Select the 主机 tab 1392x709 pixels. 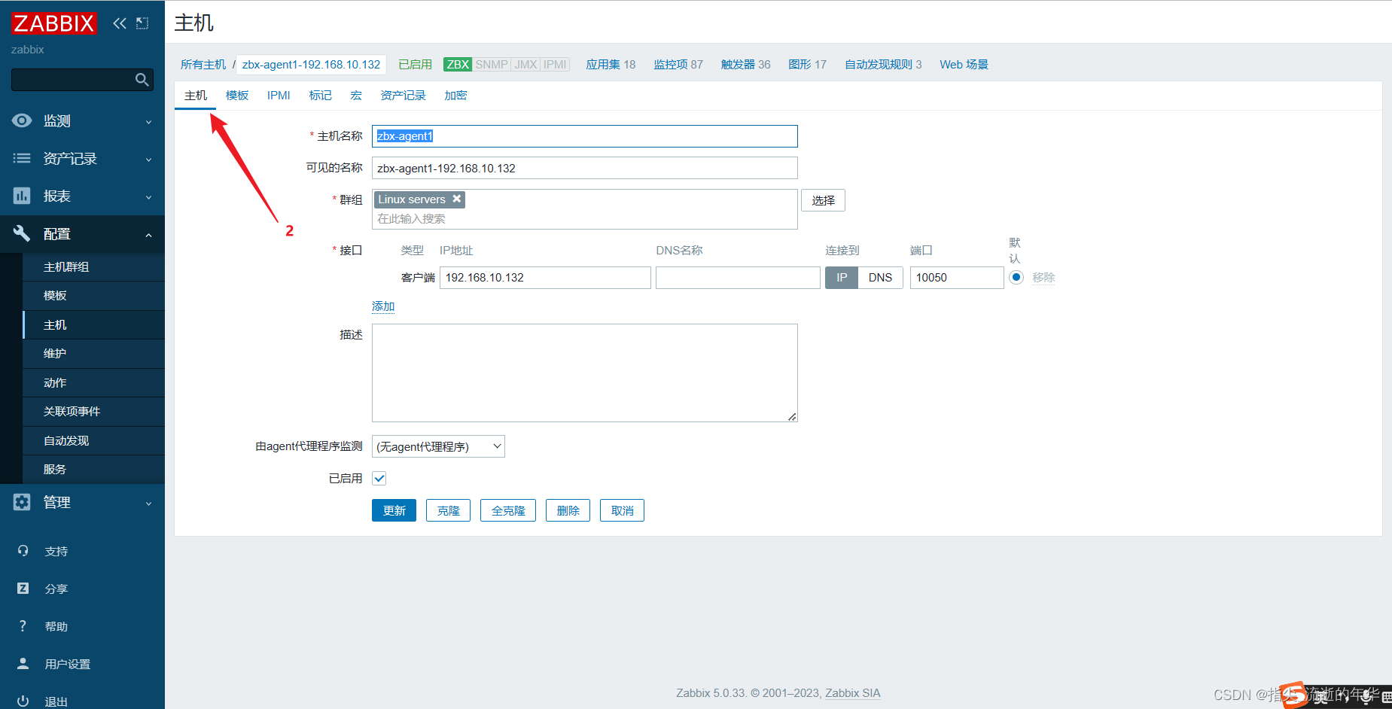pyautogui.click(x=196, y=96)
